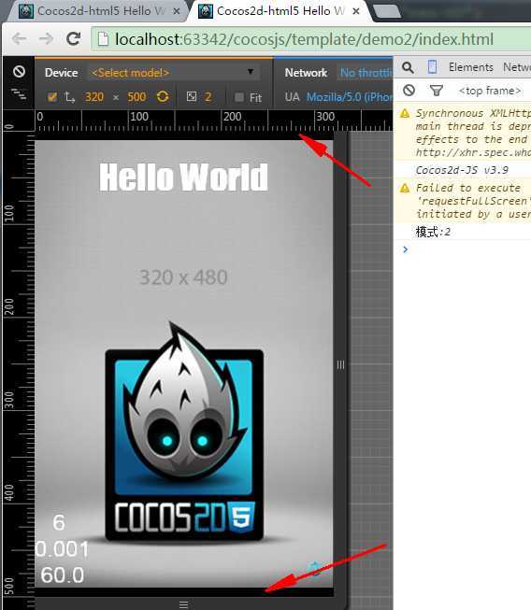Click the height value 500
This screenshot has width=531, height=610.
point(136,97)
